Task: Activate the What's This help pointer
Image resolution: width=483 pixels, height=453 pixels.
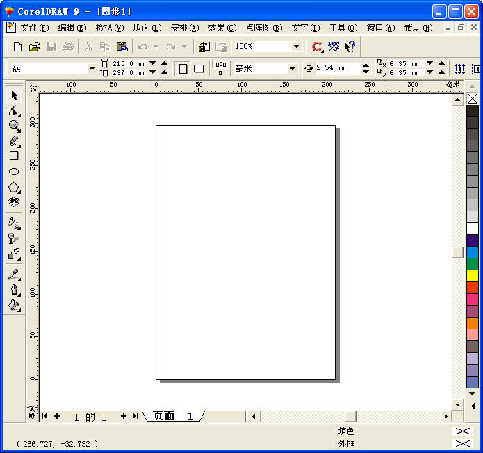Action: [x=350, y=47]
